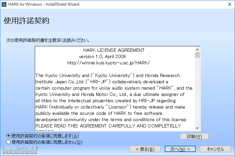Click the 使用許諾契約 page heading
The height and width of the screenshot is (156, 235).
pyautogui.click(x=26, y=21)
